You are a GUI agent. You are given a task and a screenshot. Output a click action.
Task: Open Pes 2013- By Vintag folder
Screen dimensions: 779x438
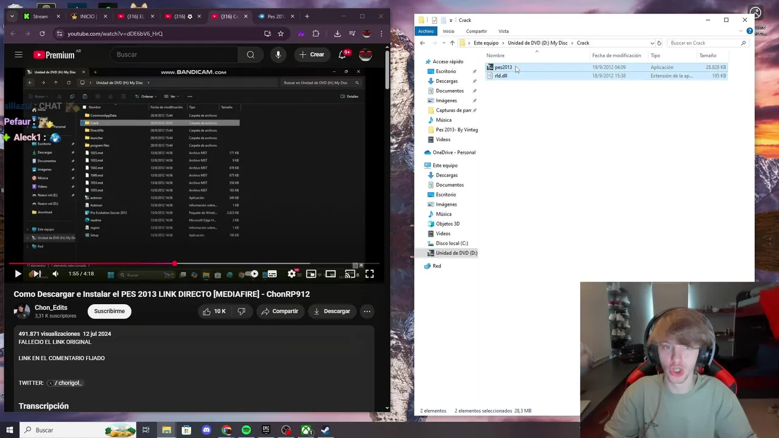456,130
